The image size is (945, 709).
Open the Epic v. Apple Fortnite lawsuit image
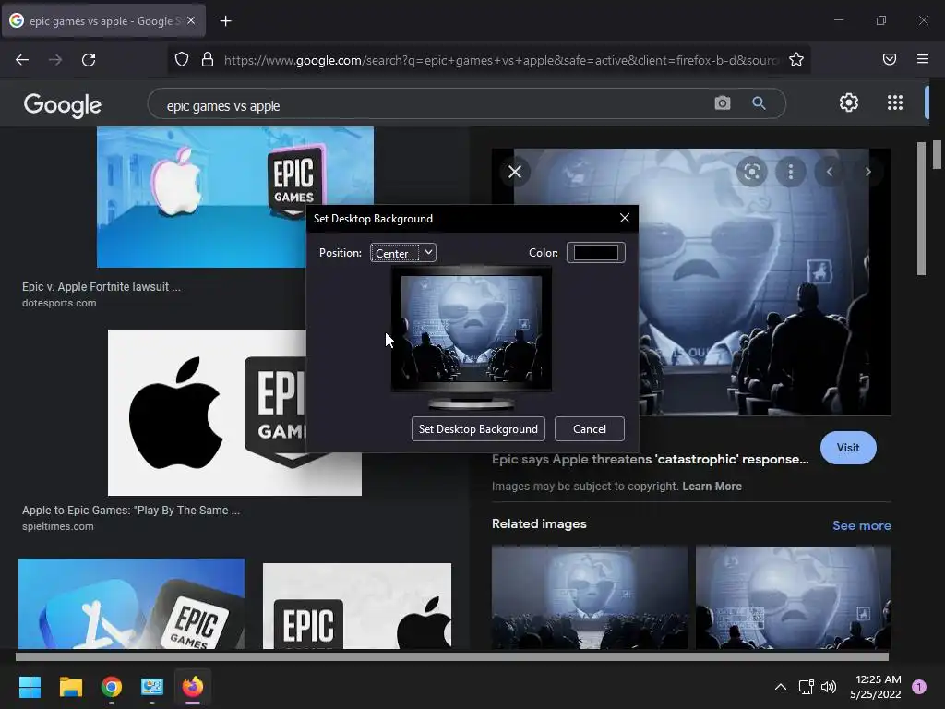click(x=201, y=198)
